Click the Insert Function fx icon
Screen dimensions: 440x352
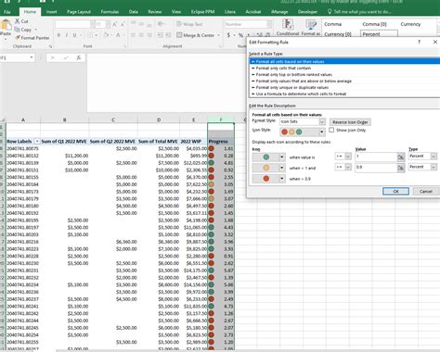pyautogui.click(x=79, y=57)
